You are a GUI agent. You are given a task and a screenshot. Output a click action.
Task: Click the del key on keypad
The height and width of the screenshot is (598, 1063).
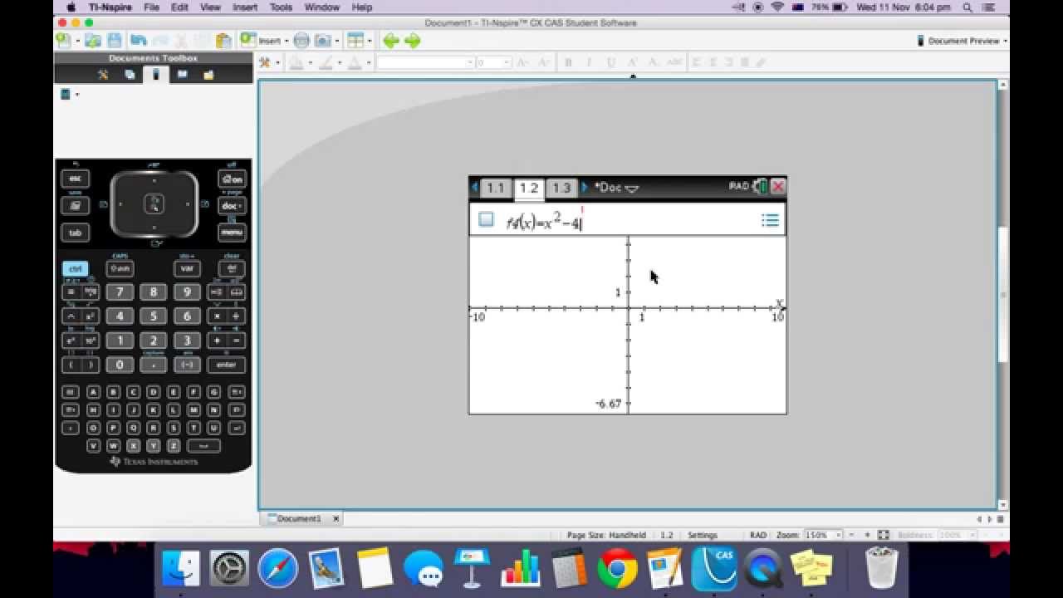coord(231,268)
